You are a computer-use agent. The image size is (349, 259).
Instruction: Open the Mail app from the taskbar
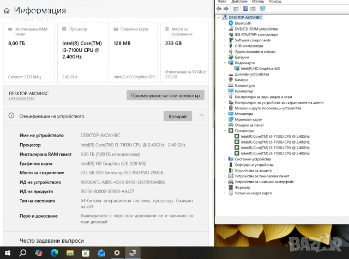click(101, 253)
